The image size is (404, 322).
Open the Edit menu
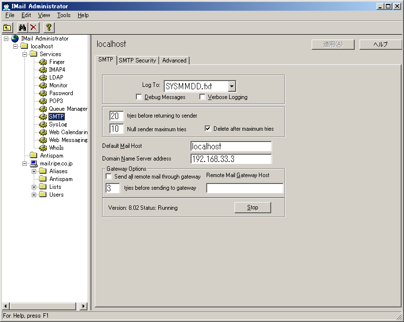[x=26, y=15]
